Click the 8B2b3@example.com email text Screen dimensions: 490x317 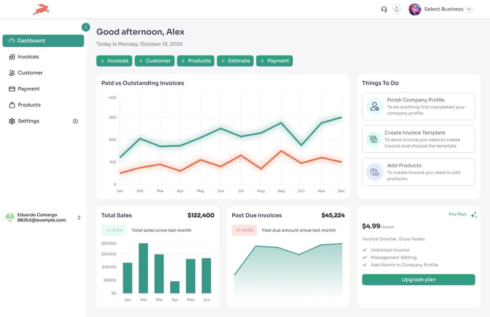42,220
